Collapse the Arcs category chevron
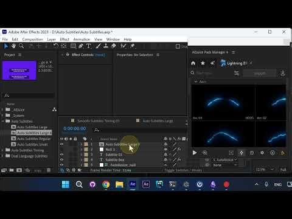The width and height of the screenshot is (292, 219). (x=196, y=82)
